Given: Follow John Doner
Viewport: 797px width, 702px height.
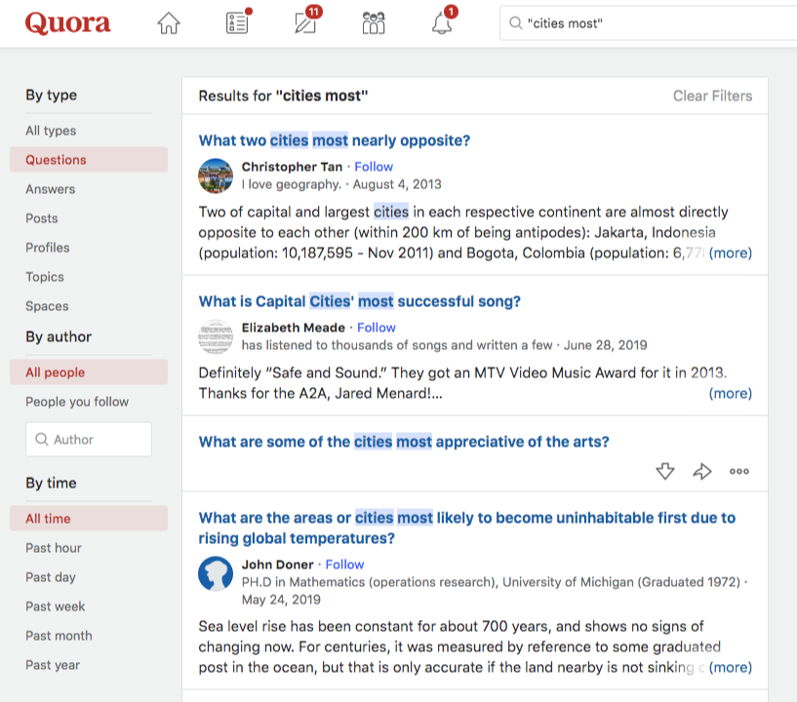Looking at the screenshot, I should (x=344, y=565).
